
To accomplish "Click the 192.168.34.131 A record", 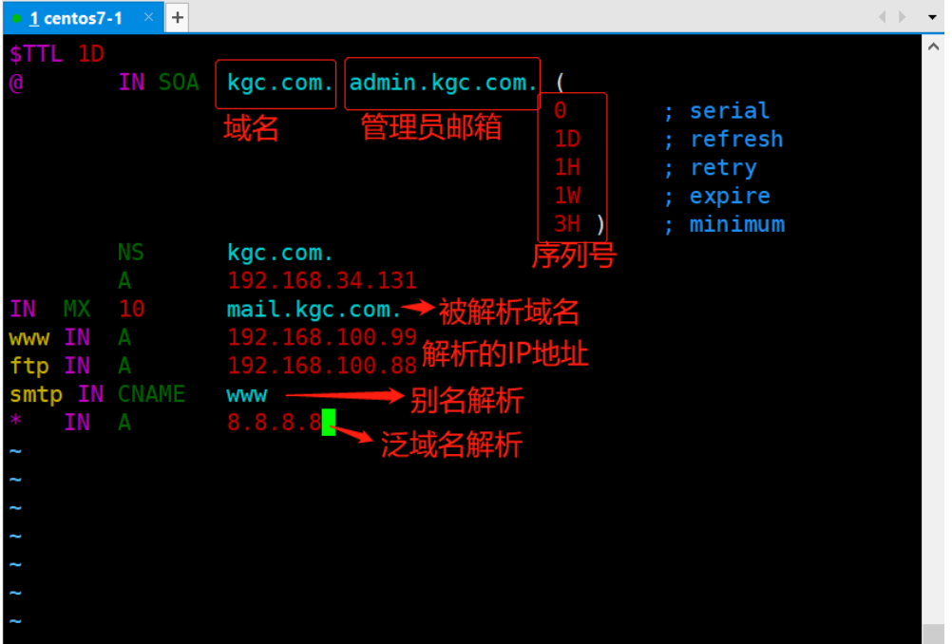I will [x=322, y=280].
